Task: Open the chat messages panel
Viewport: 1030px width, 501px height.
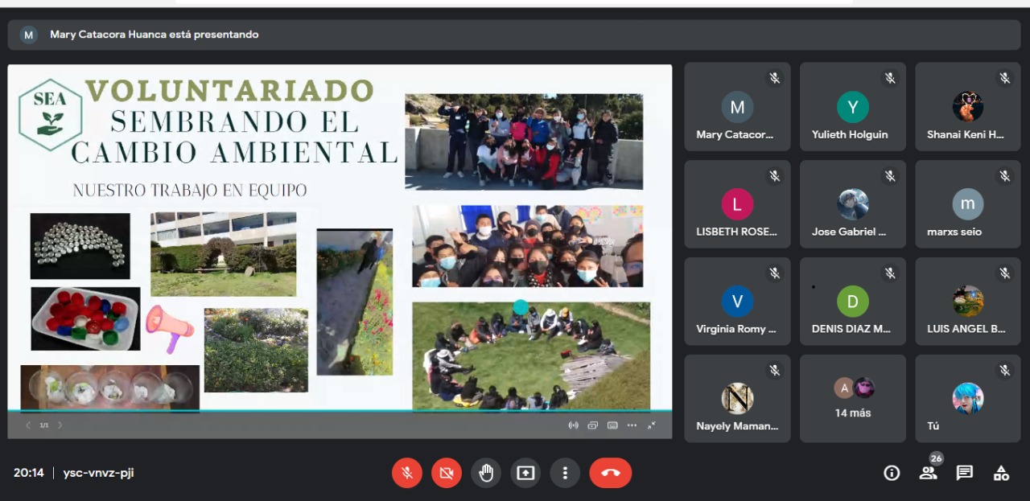Action: click(x=965, y=473)
